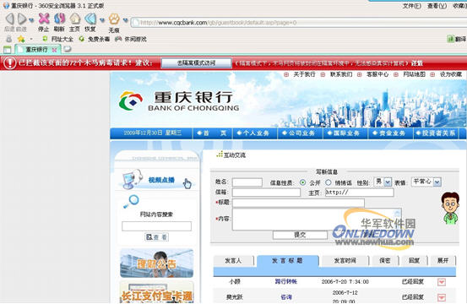Click the 发言时间 column header
Screen dimensions: 467x304
click(345, 261)
